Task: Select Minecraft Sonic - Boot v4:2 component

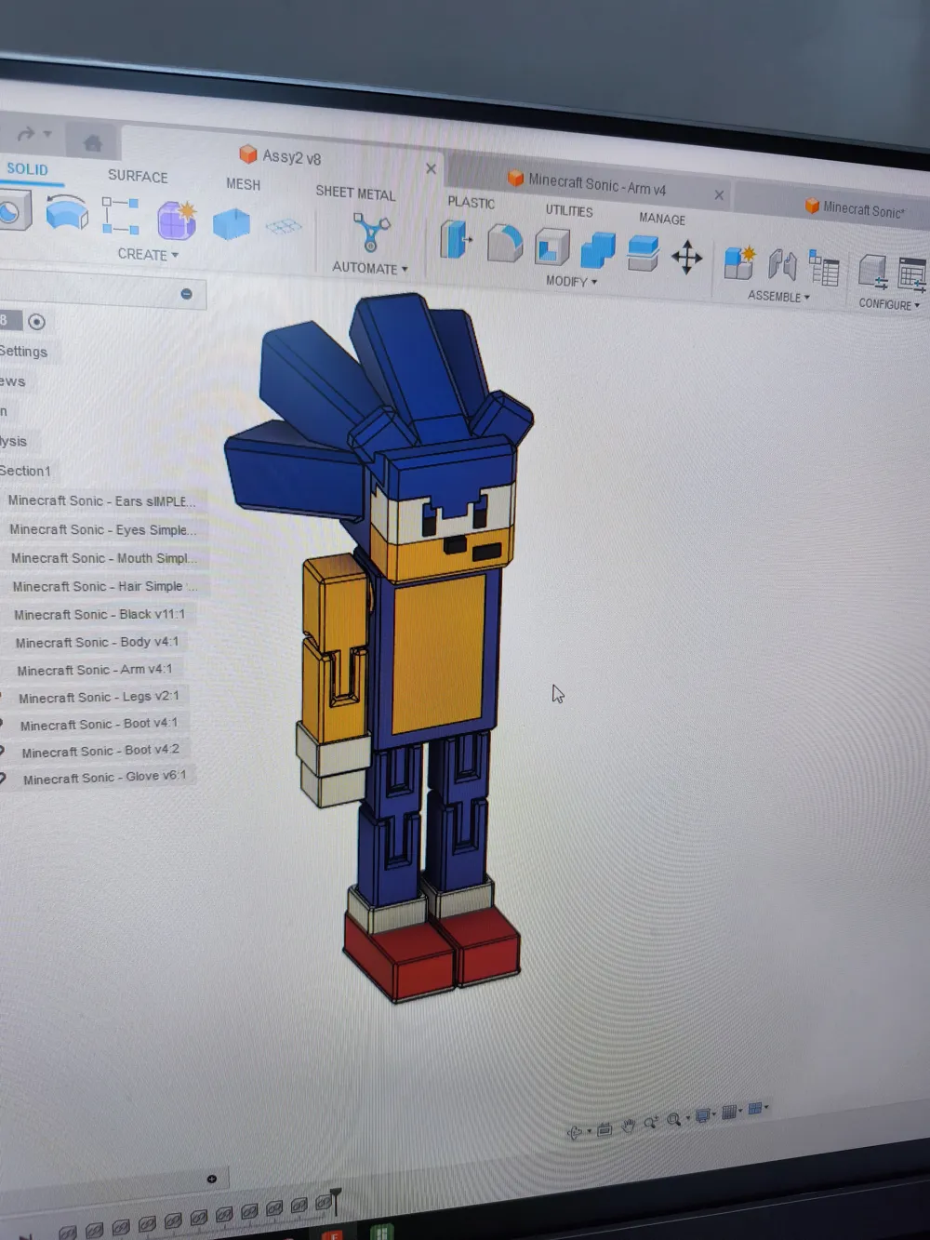Action: tap(100, 751)
